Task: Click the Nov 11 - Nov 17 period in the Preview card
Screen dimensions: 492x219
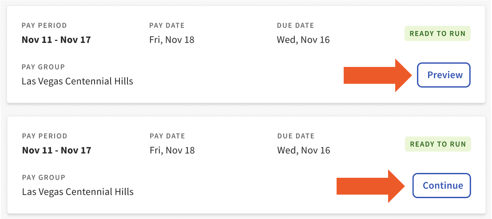Action: point(56,39)
